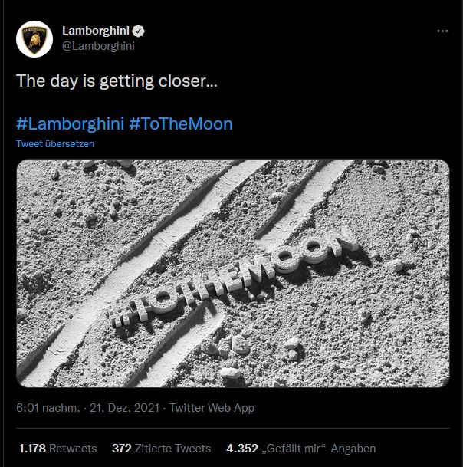
Task: Show the list of Retweets
Action: tap(74, 449)
